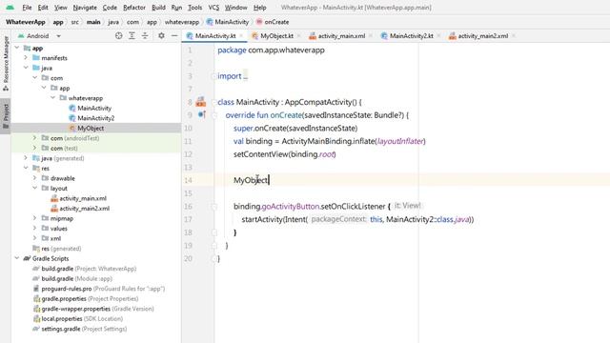Switch to MainActivity2.kt tab
The height and width of the screenshot is (343, 610).
411,36
